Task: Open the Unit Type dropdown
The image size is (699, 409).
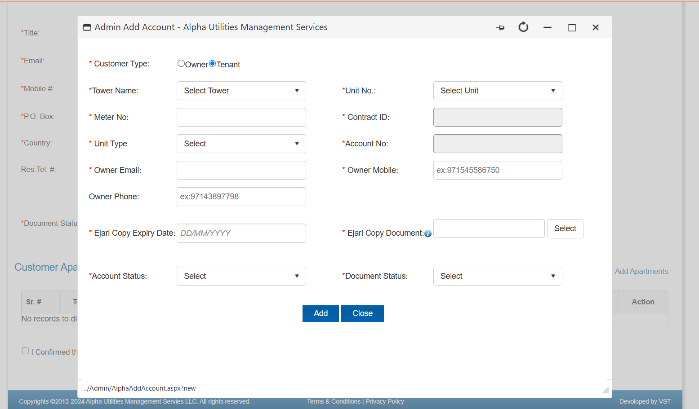Action: 241,144
